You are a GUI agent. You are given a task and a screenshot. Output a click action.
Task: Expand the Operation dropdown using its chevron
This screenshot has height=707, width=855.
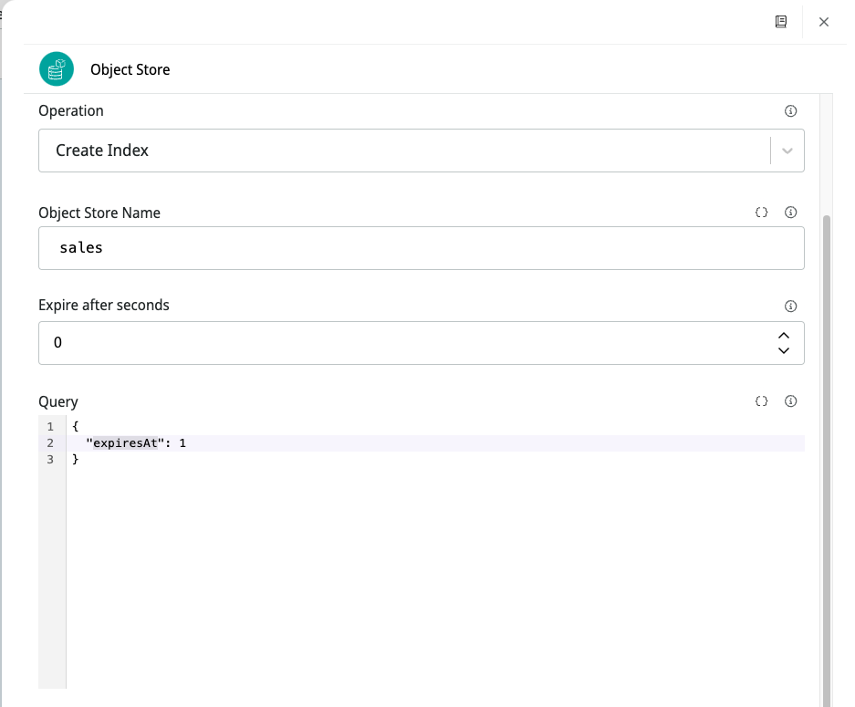click(x=787, y=151)
